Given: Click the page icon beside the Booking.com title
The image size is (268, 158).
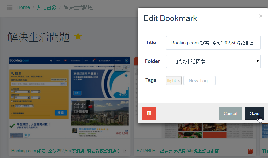Looking at the screenshot, I should click(x=125, y=151).
